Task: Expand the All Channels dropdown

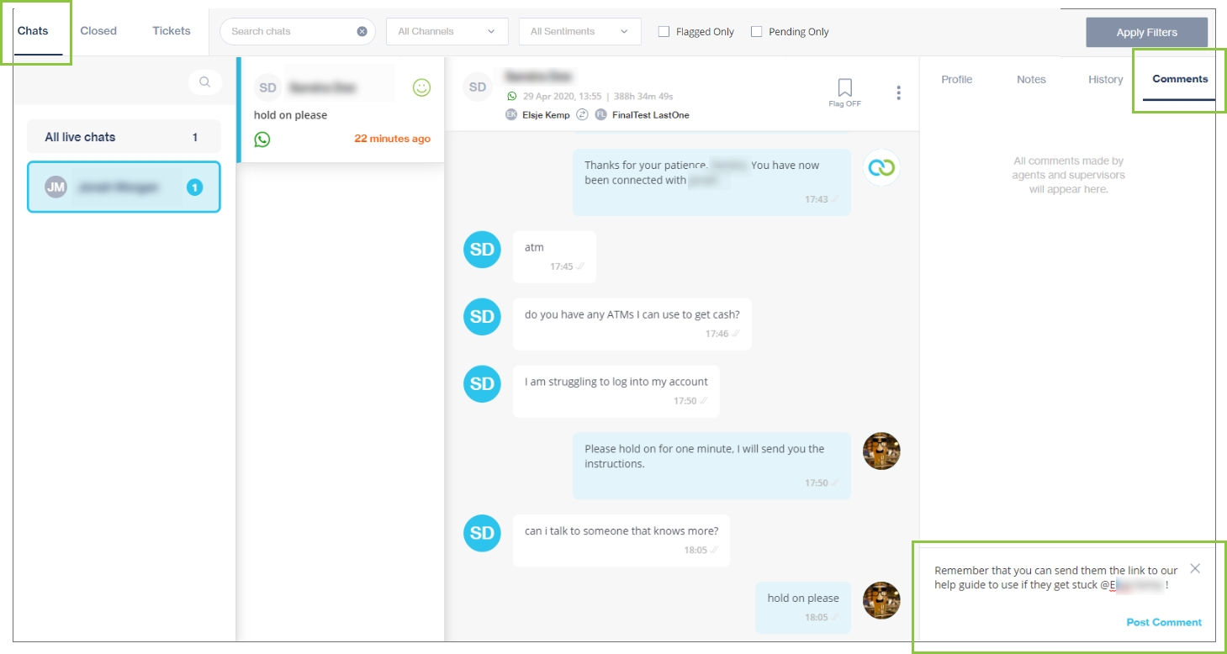Action: (x=447, y=32)
